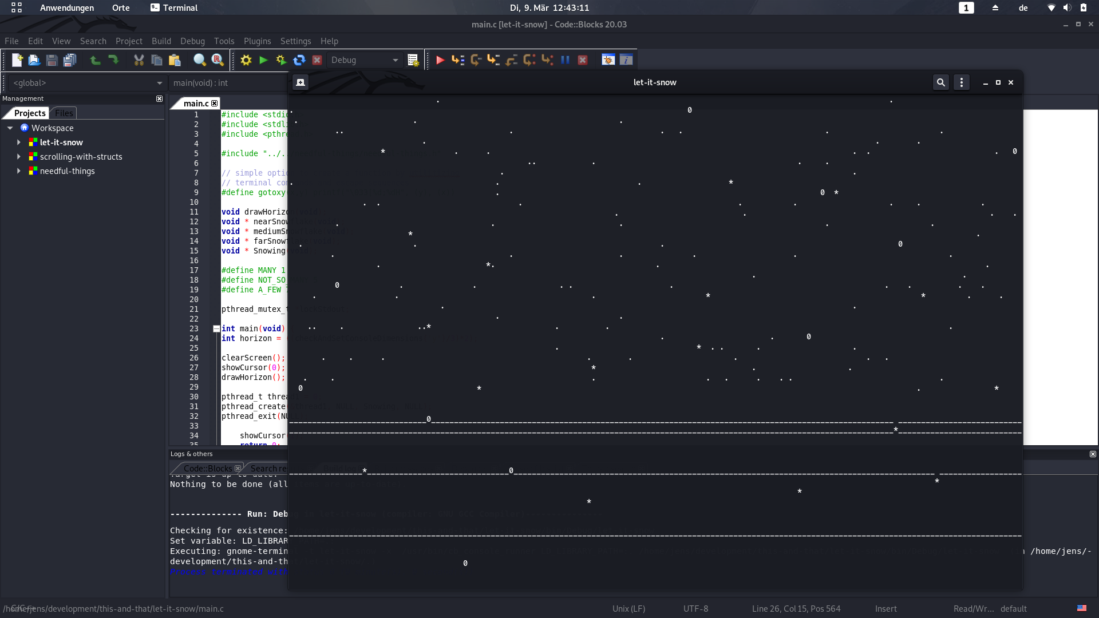Viewport: 1099px width, 618px height.
Task: Click main(void) : int function field
Action: [x=229, y=83]
